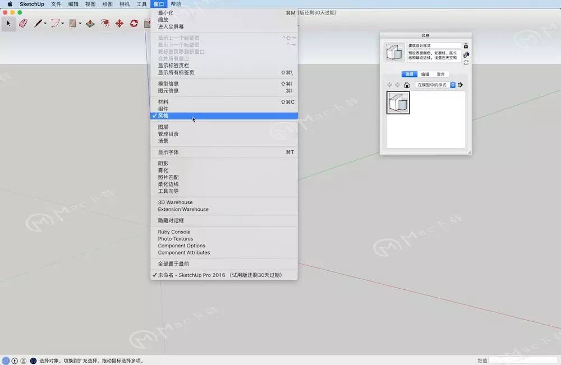561x365 pixels.
Task: Open the 雾化 settings entry
Action: coord(224,170)
